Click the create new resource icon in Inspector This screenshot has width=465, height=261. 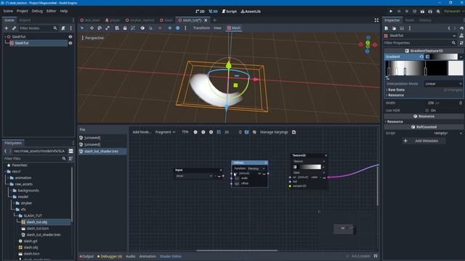pyautogui.click(x=386, y=28)
